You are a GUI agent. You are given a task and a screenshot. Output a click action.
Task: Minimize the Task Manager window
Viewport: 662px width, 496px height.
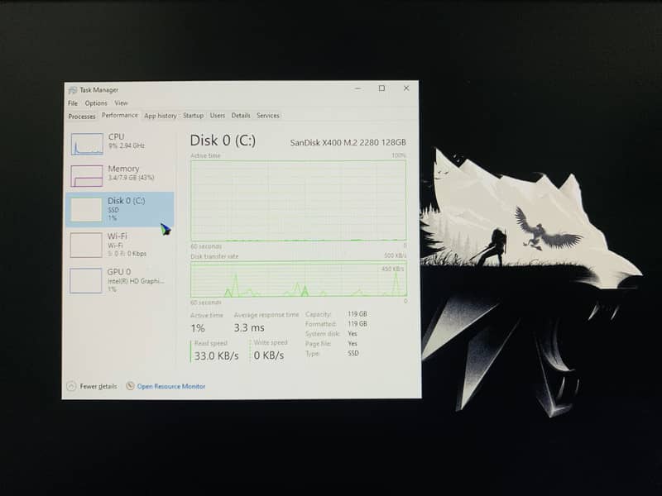pos(358,88)
